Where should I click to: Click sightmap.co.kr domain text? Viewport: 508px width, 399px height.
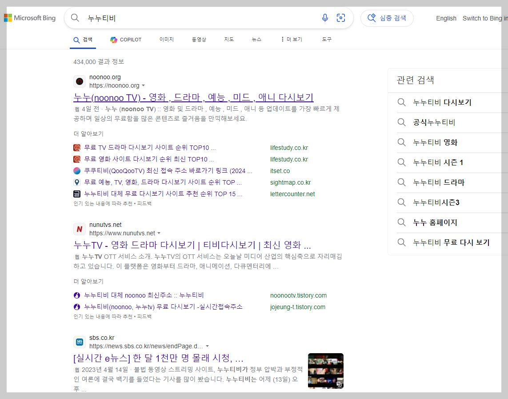coord(290,182)
